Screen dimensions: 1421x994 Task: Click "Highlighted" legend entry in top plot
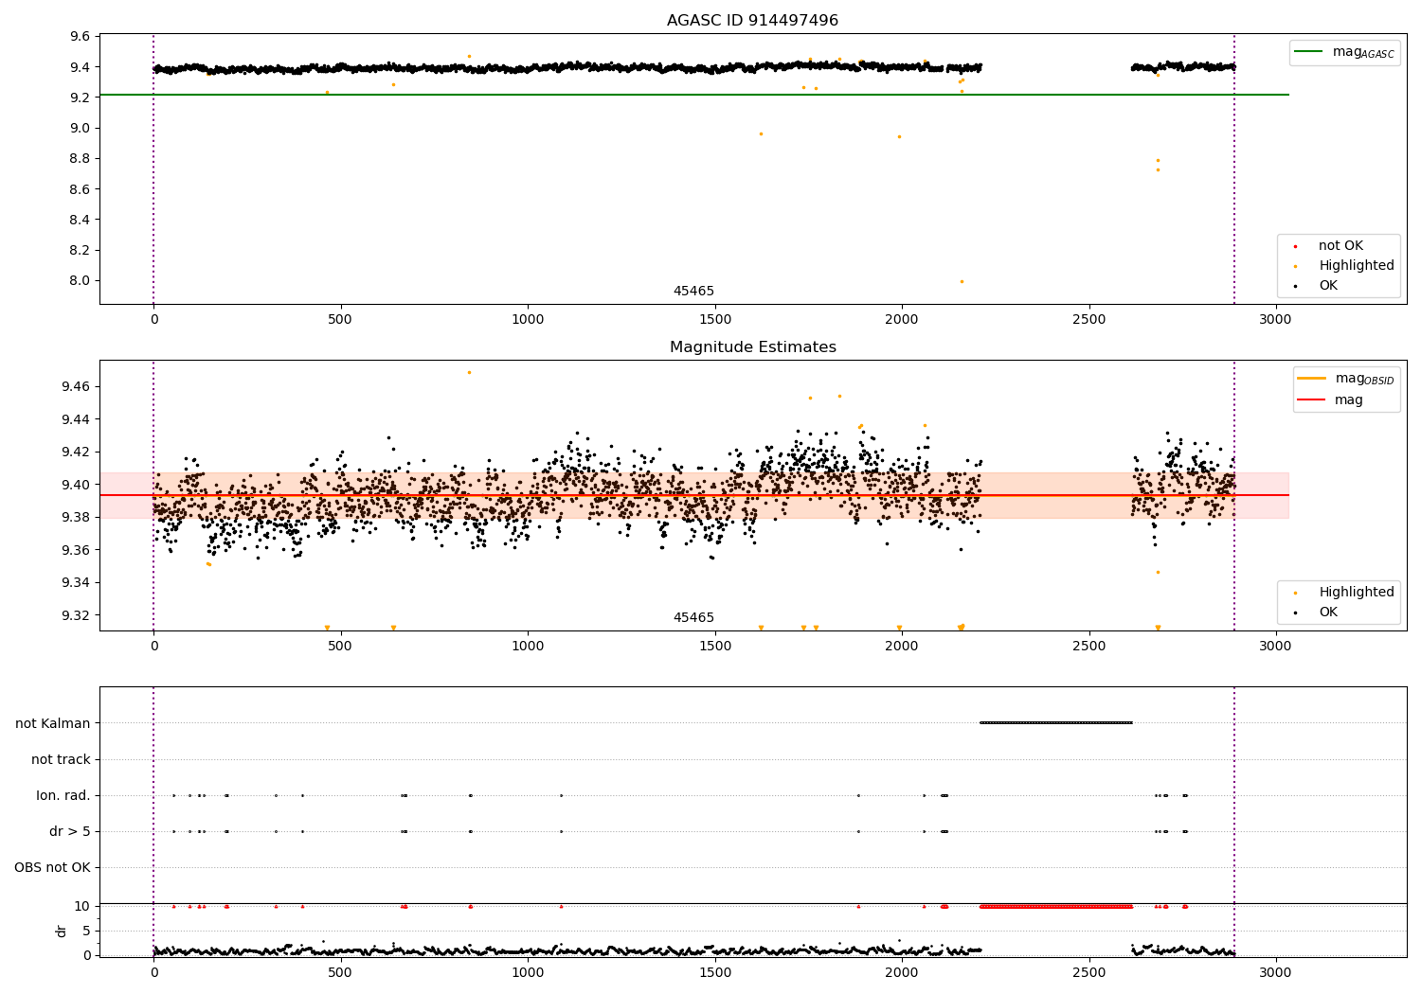[x=1357, y=266]
